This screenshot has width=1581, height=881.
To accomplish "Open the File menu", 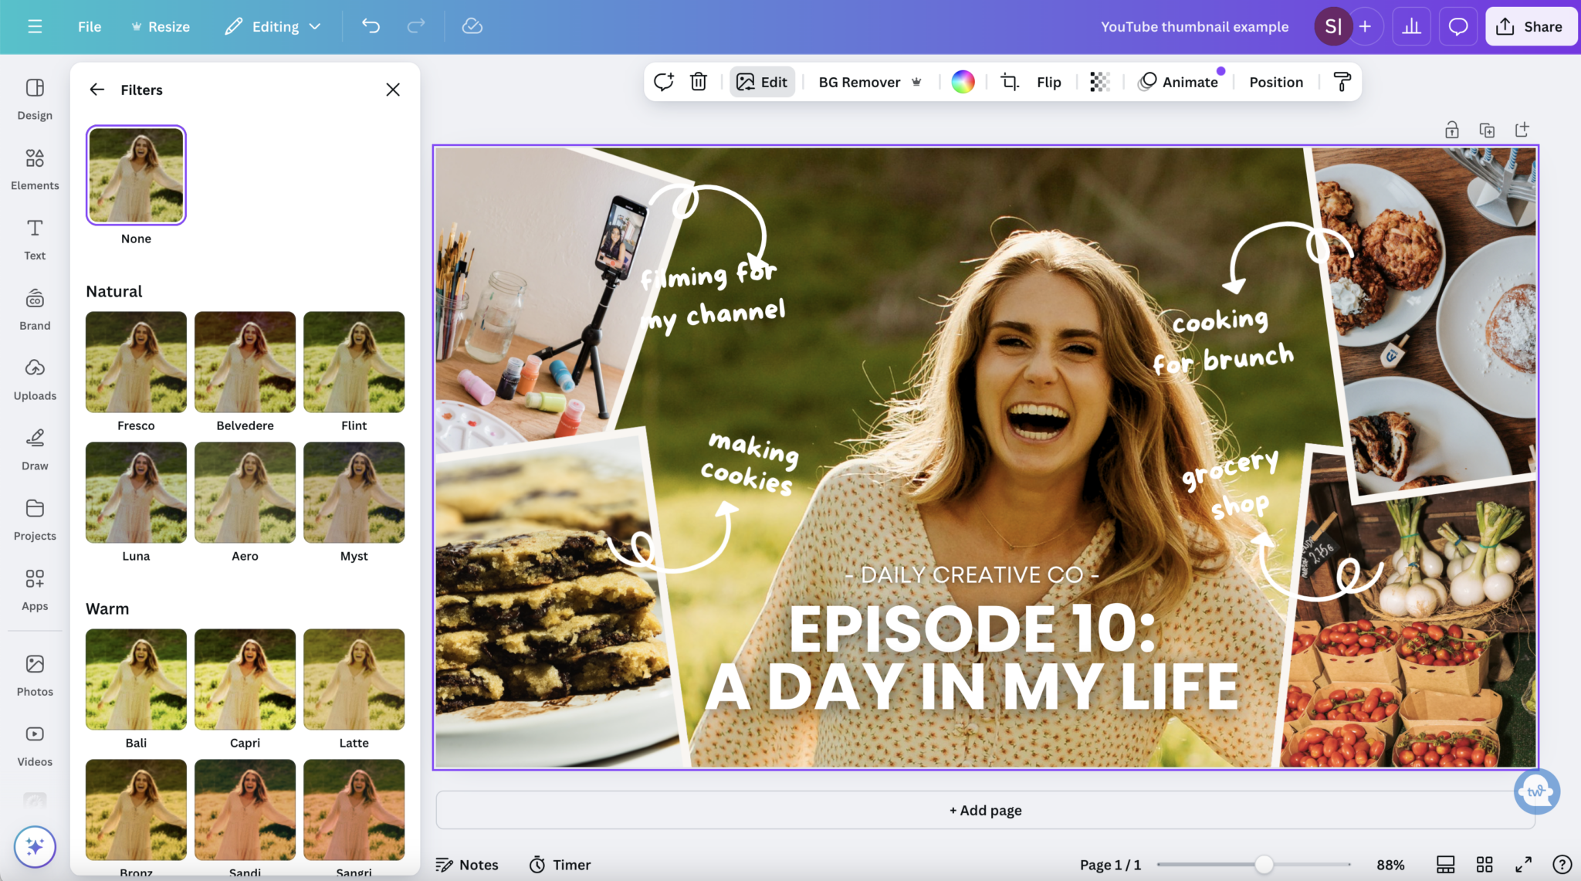I will click(x=90, y=26).
